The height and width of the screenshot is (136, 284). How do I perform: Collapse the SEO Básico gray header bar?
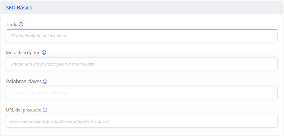click(142, 7)
